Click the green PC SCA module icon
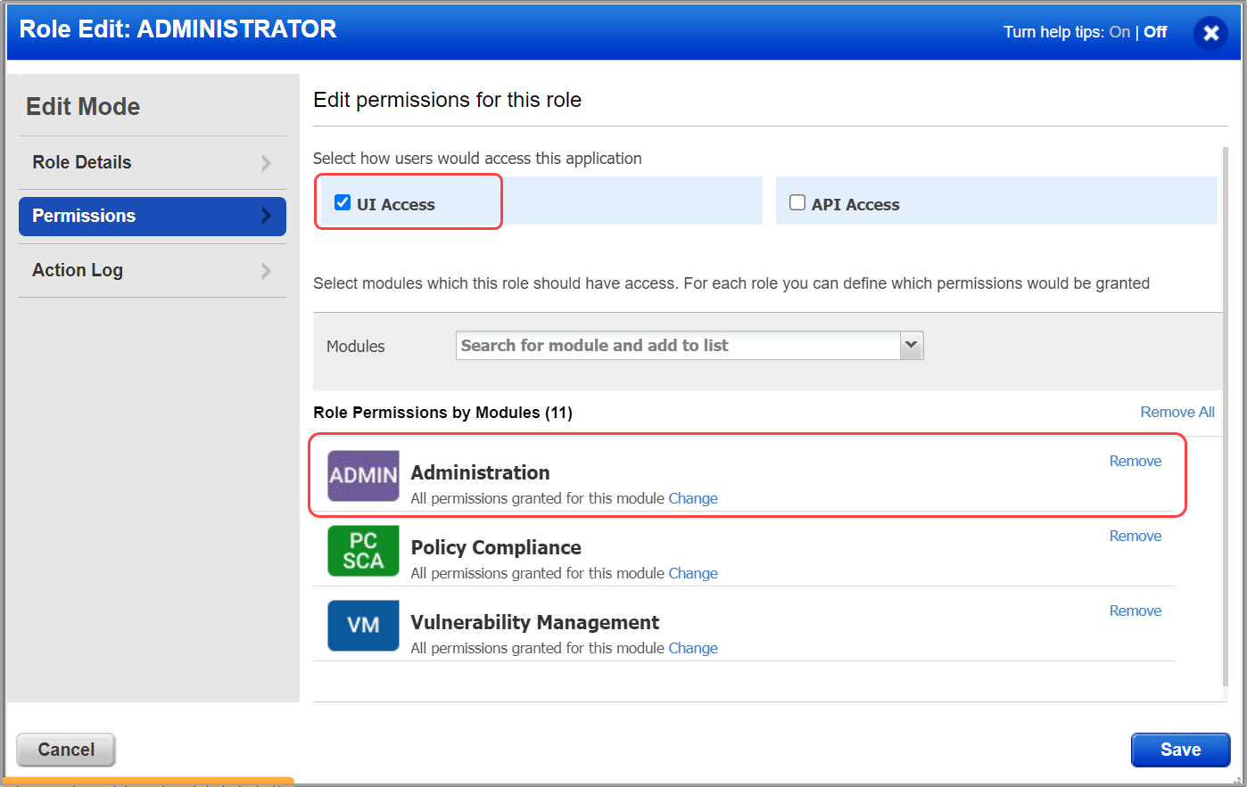Viewport: 1247px width, 787px height. (363, 551)
